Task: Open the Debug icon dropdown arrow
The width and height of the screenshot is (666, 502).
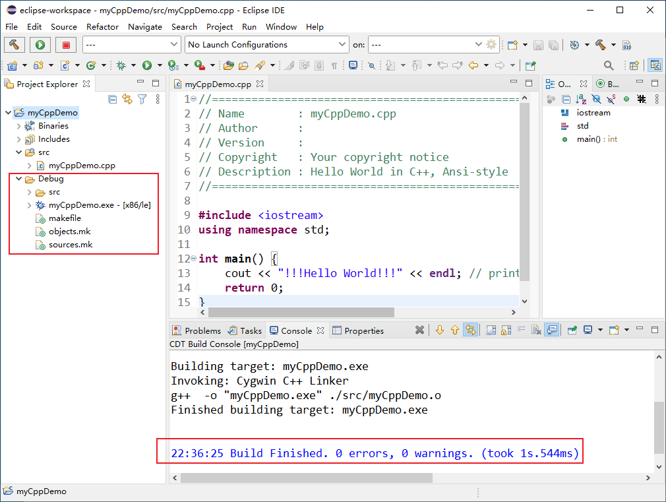Action: [x=133, y=65]
